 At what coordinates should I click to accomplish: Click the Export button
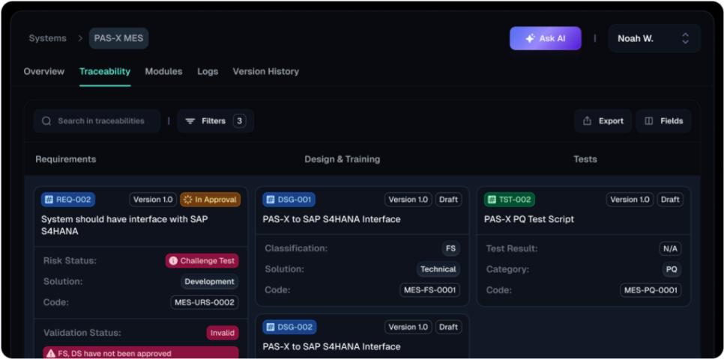click(603, 121)
